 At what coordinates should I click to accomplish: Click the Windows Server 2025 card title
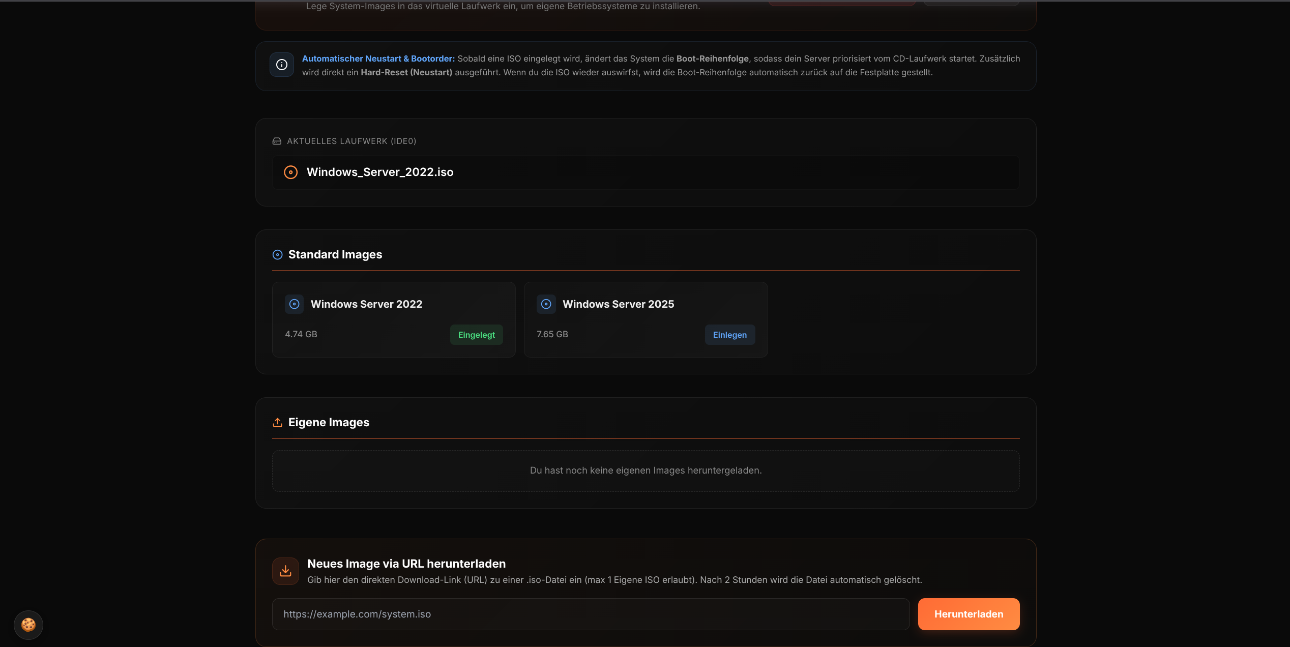click(x=618, y=304)
